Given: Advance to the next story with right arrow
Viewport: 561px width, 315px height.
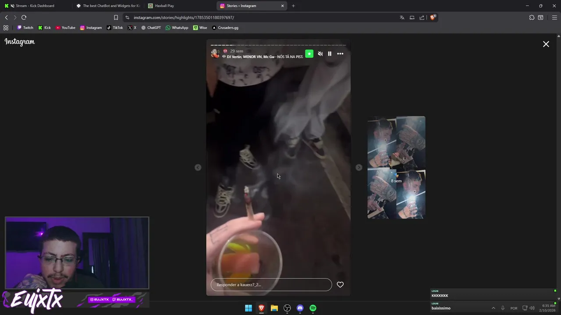Looking at the screenshot, I should [x=359, y=168].
